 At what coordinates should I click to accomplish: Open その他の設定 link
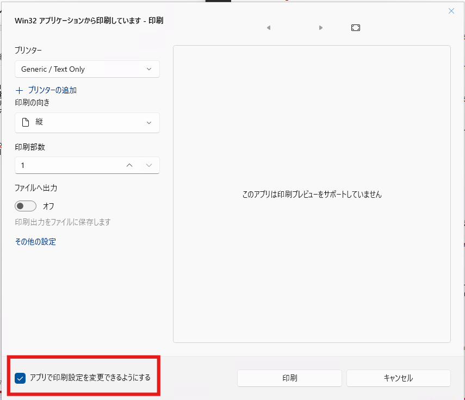pyautogui.click(x=35, y=242)
